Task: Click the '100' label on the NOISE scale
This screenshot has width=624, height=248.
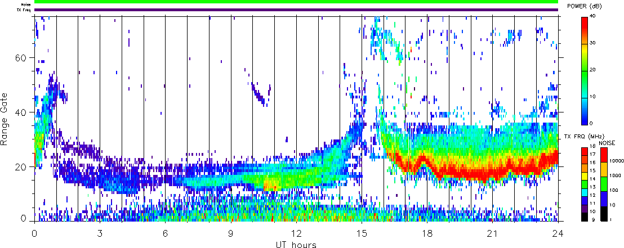Action: [613, 191]
